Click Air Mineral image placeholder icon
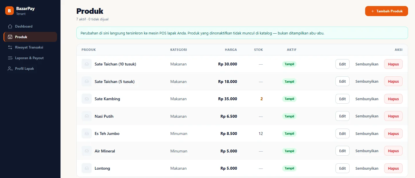Screen dimensions: 415x178 point(86,151)
